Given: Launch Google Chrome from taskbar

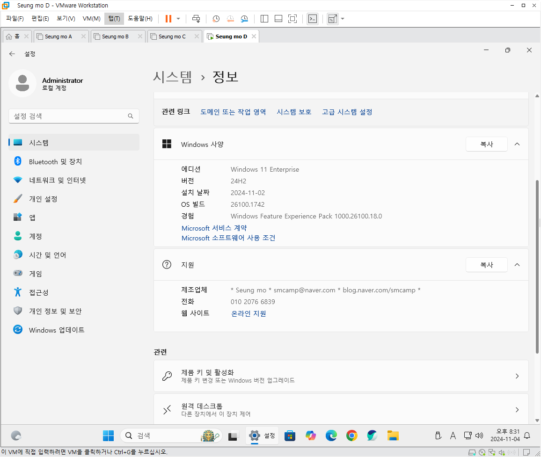Looking at the screenshot, I should coord(351,435).
